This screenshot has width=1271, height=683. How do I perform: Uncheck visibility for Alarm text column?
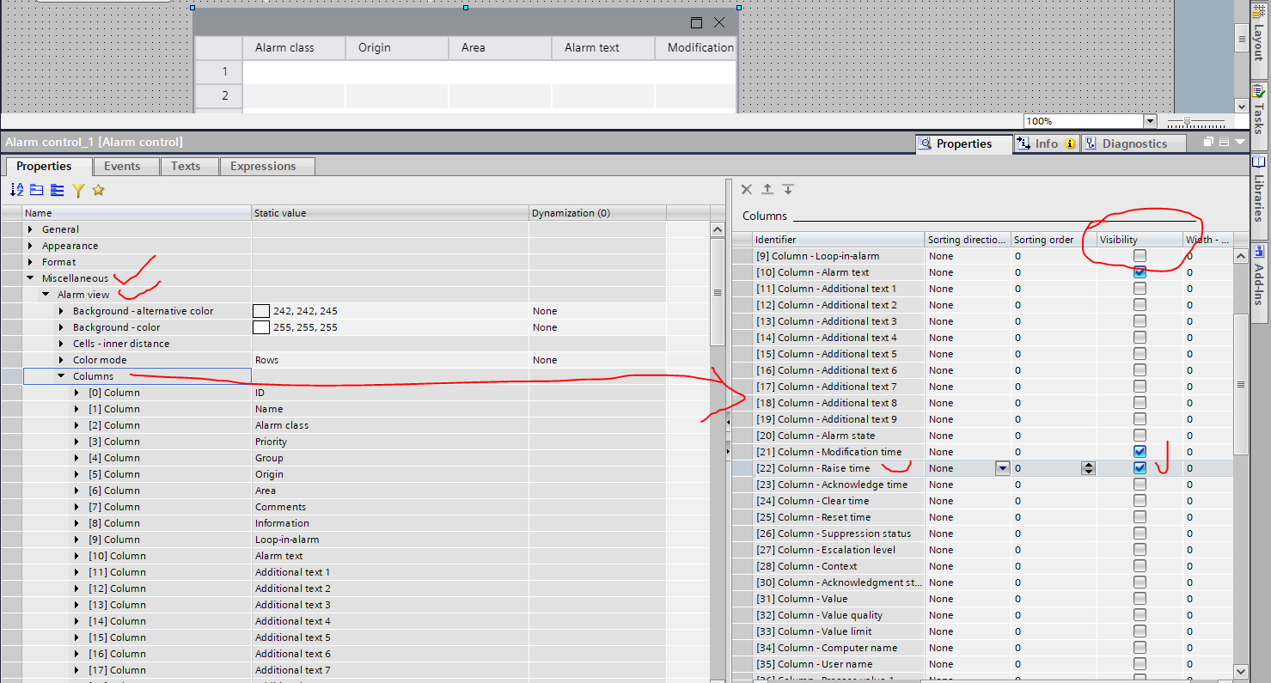coord(1140,272)
